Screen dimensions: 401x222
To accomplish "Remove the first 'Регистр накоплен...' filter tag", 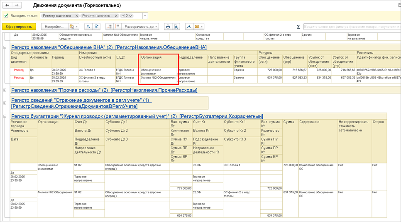I will pos(76,16).
